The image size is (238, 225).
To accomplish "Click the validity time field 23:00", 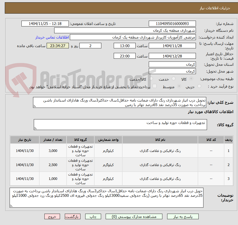I will click(x=125, y=56).
